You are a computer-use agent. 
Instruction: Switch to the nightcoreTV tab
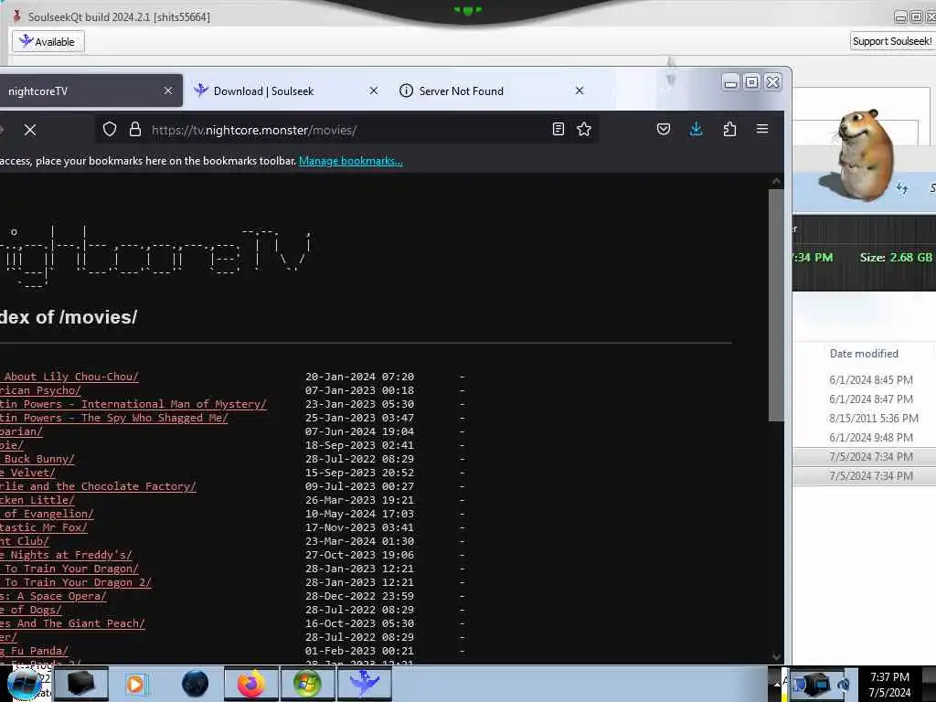click(x=83, y=90)
